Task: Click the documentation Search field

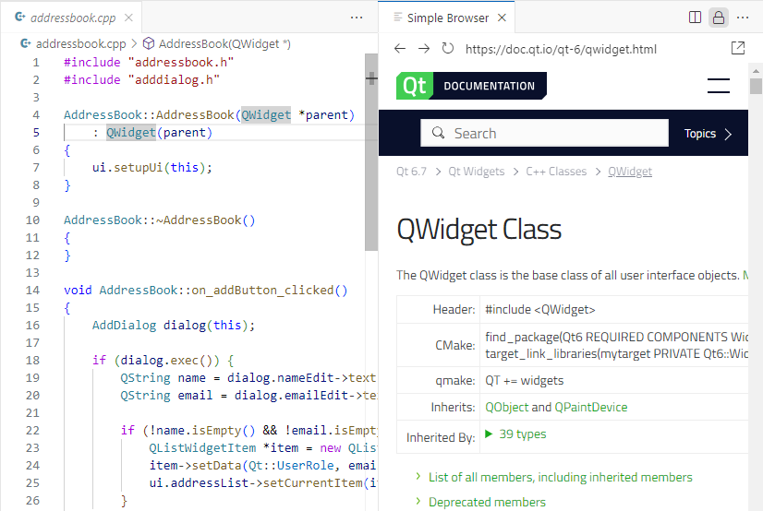Action: 545,134
